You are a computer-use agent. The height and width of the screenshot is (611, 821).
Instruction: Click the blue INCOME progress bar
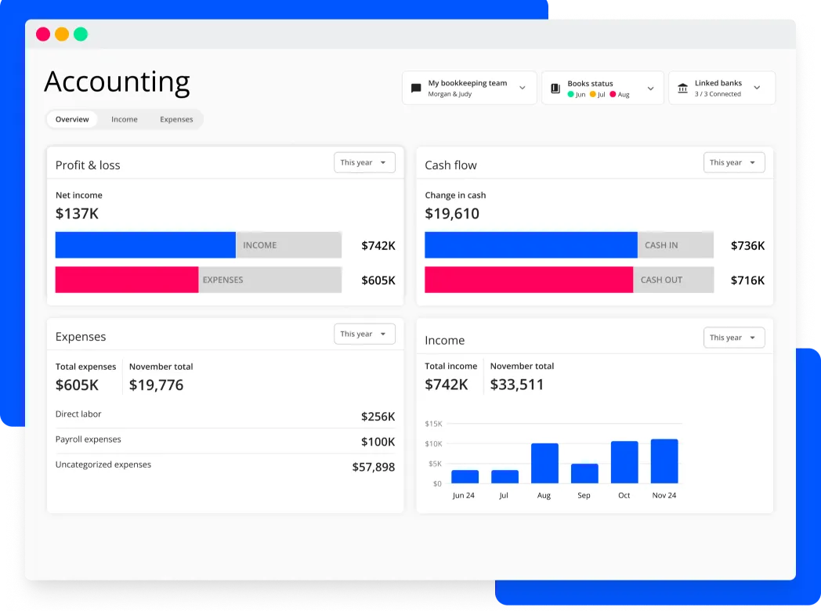pos(145,244)
